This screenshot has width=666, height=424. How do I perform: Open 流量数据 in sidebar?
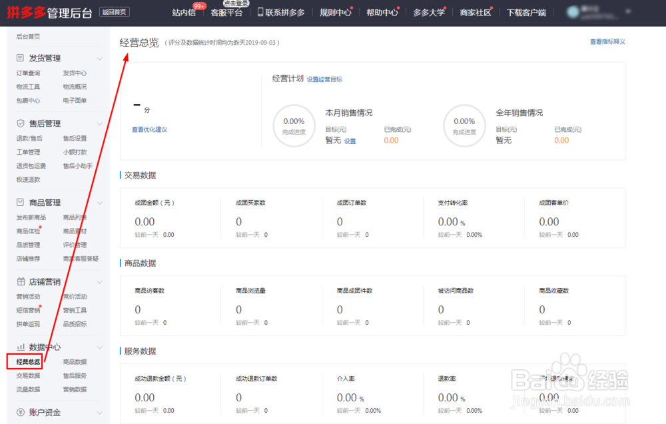(28, 389)
